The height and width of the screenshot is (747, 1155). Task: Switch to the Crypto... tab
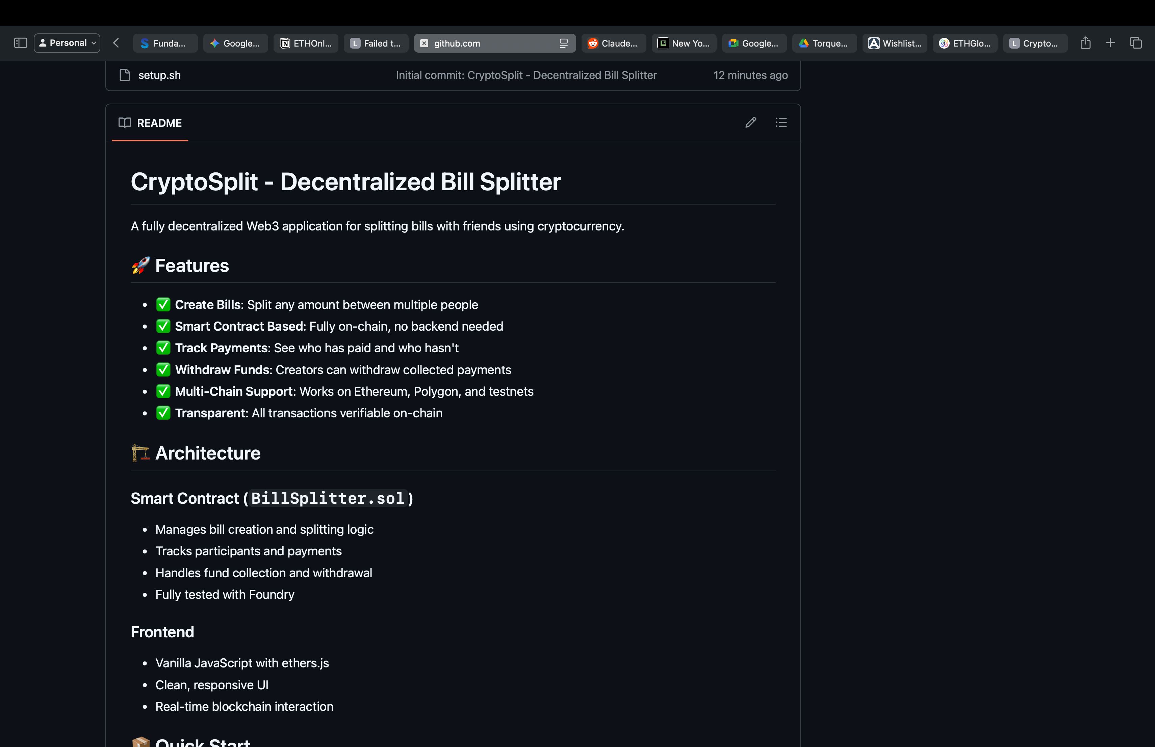(x=1035, y=43)
